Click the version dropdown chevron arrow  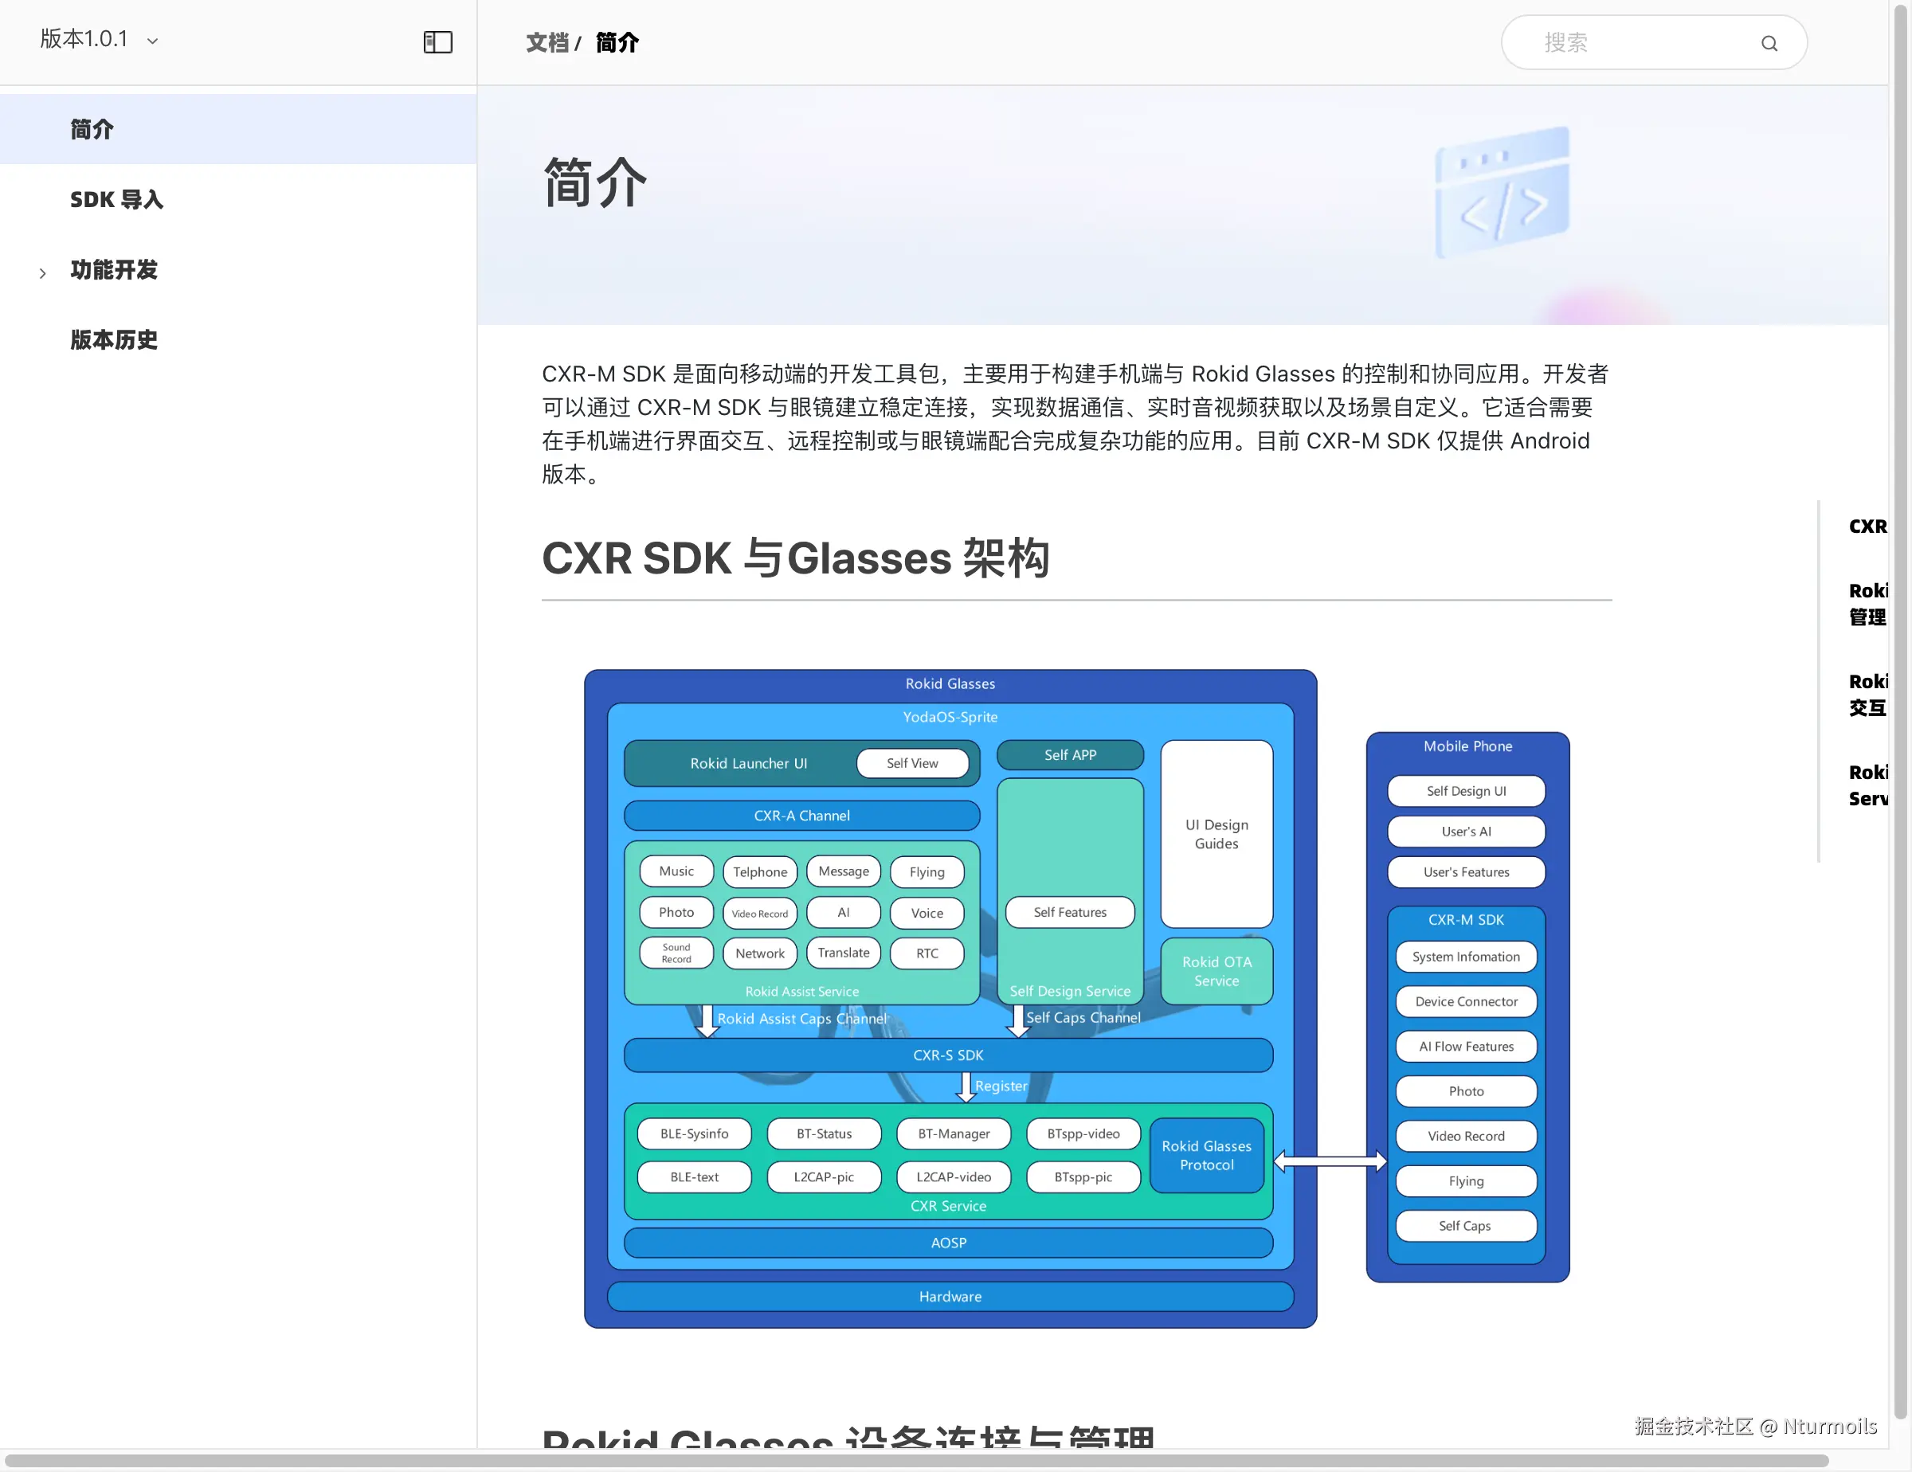[x=152, y=41]
